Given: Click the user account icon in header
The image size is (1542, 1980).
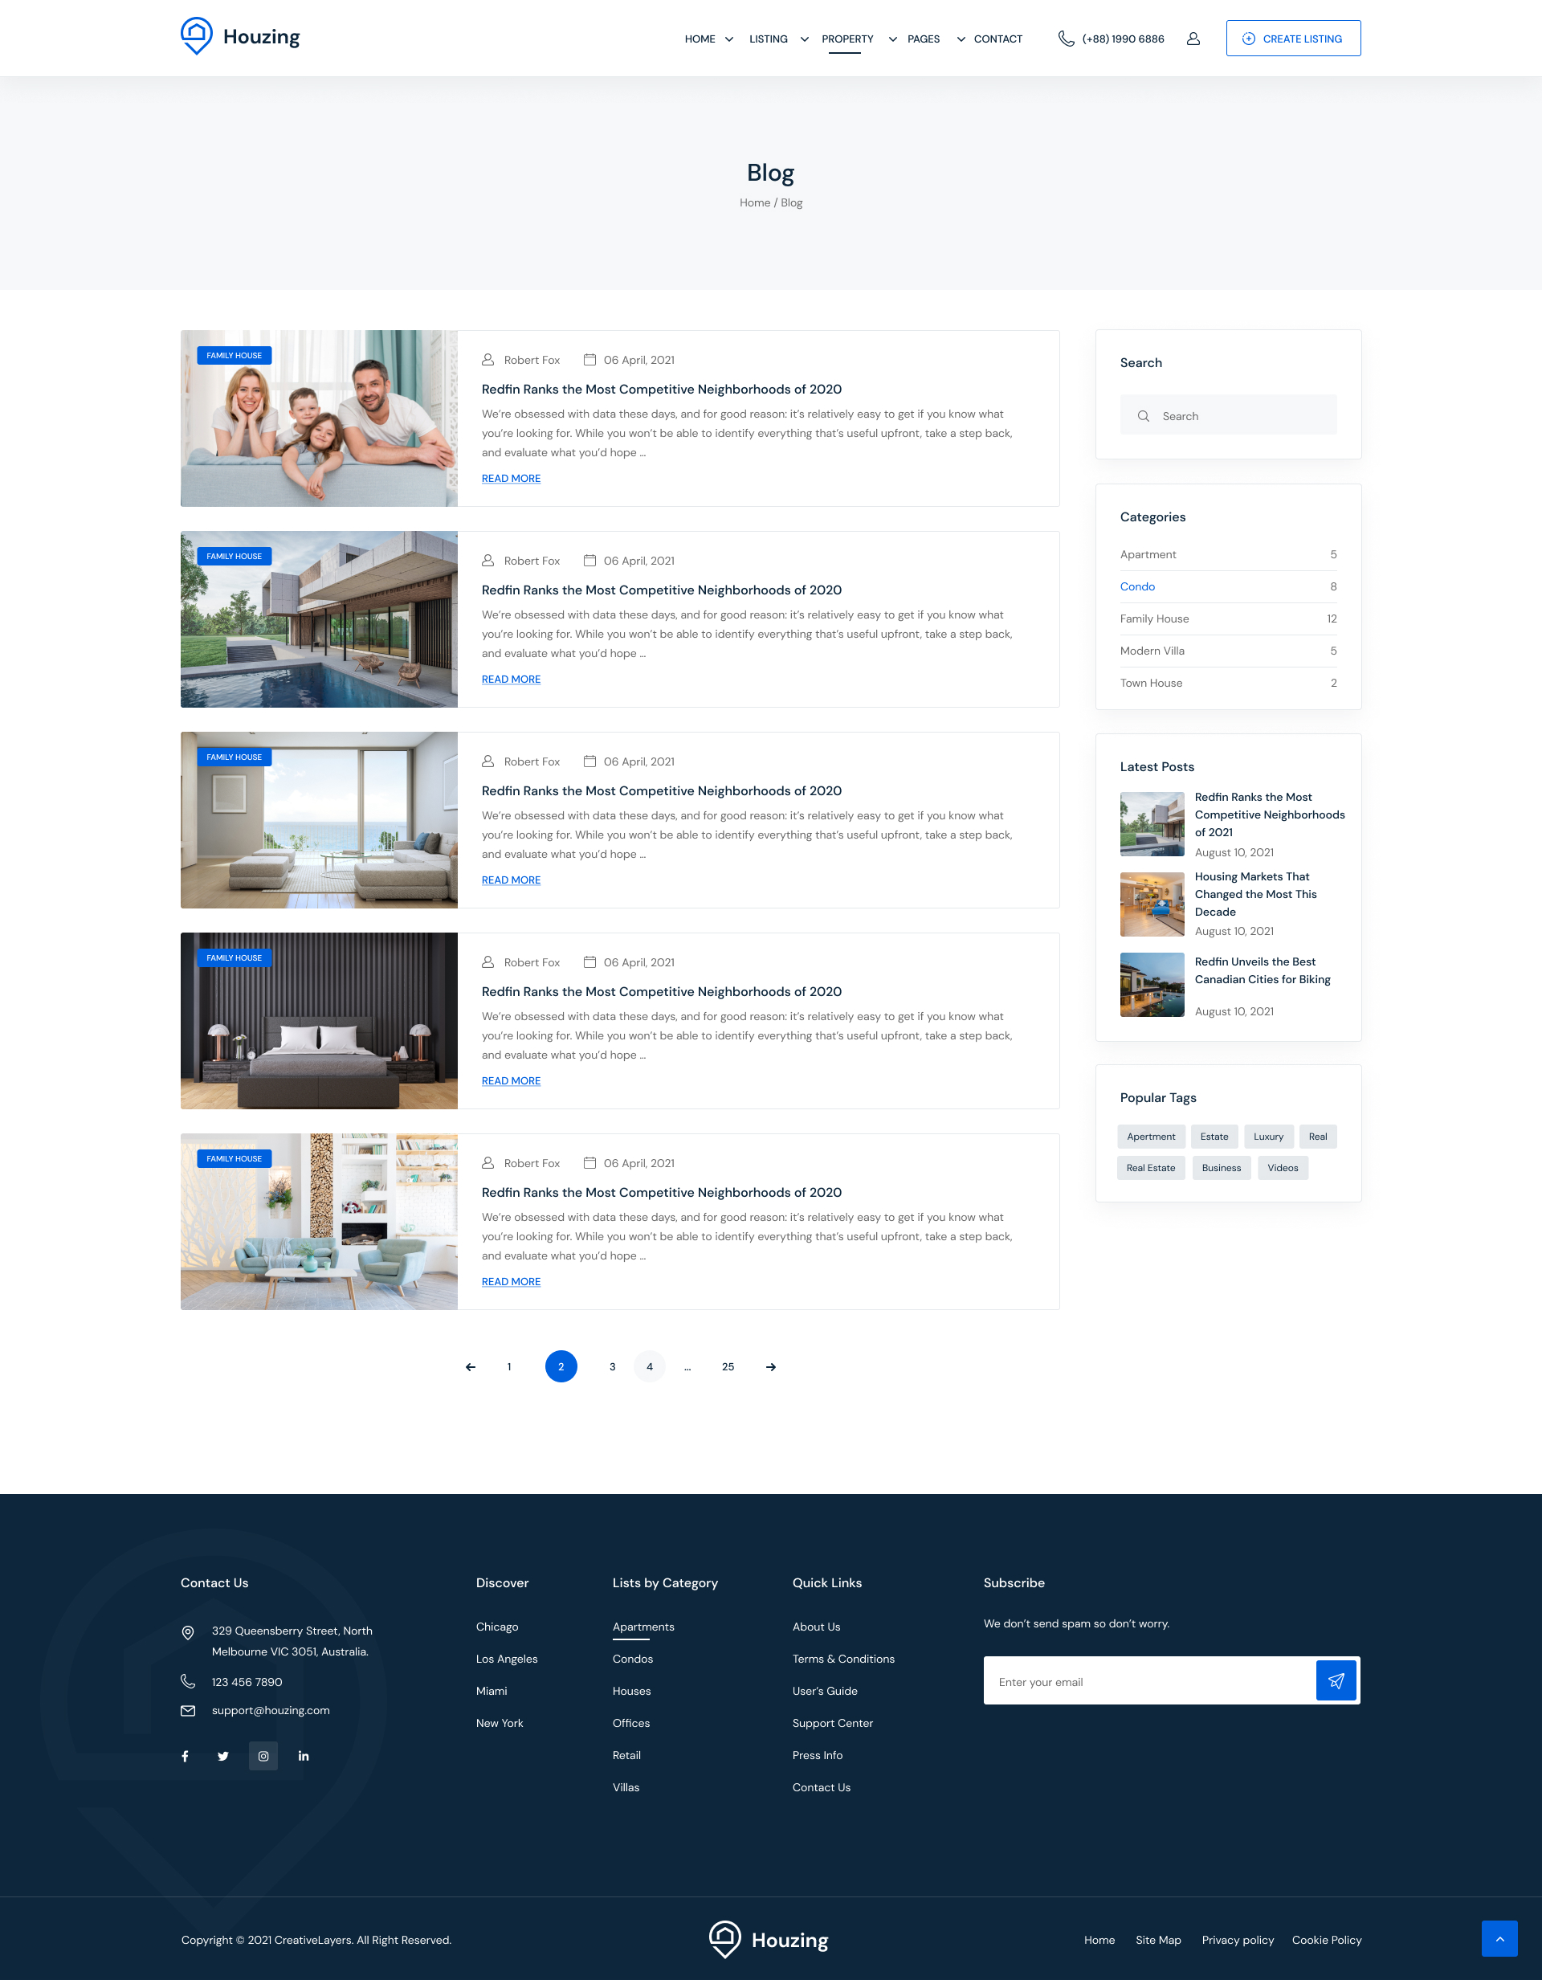Looking at the screenshot, I should click(1193, 39).
